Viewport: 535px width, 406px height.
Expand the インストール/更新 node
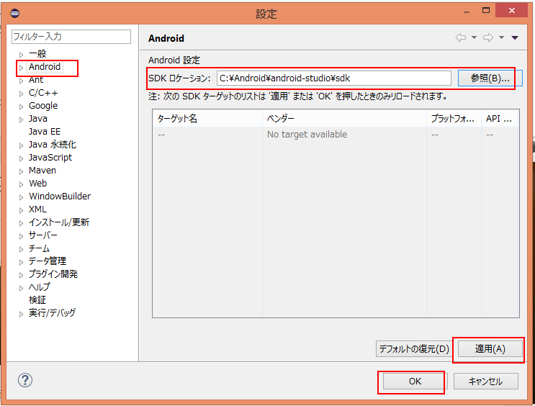[x=21, y=223]
